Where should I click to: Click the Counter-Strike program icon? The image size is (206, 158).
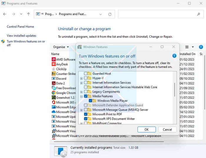tap(54, 74)
